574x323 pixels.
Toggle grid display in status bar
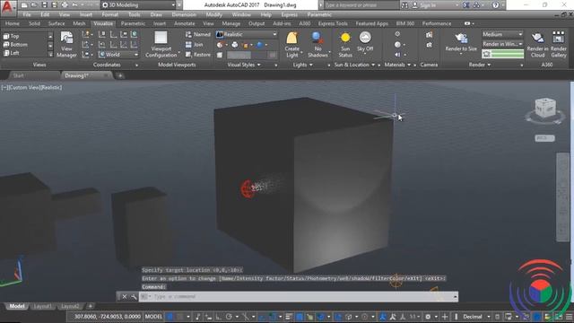170,317
